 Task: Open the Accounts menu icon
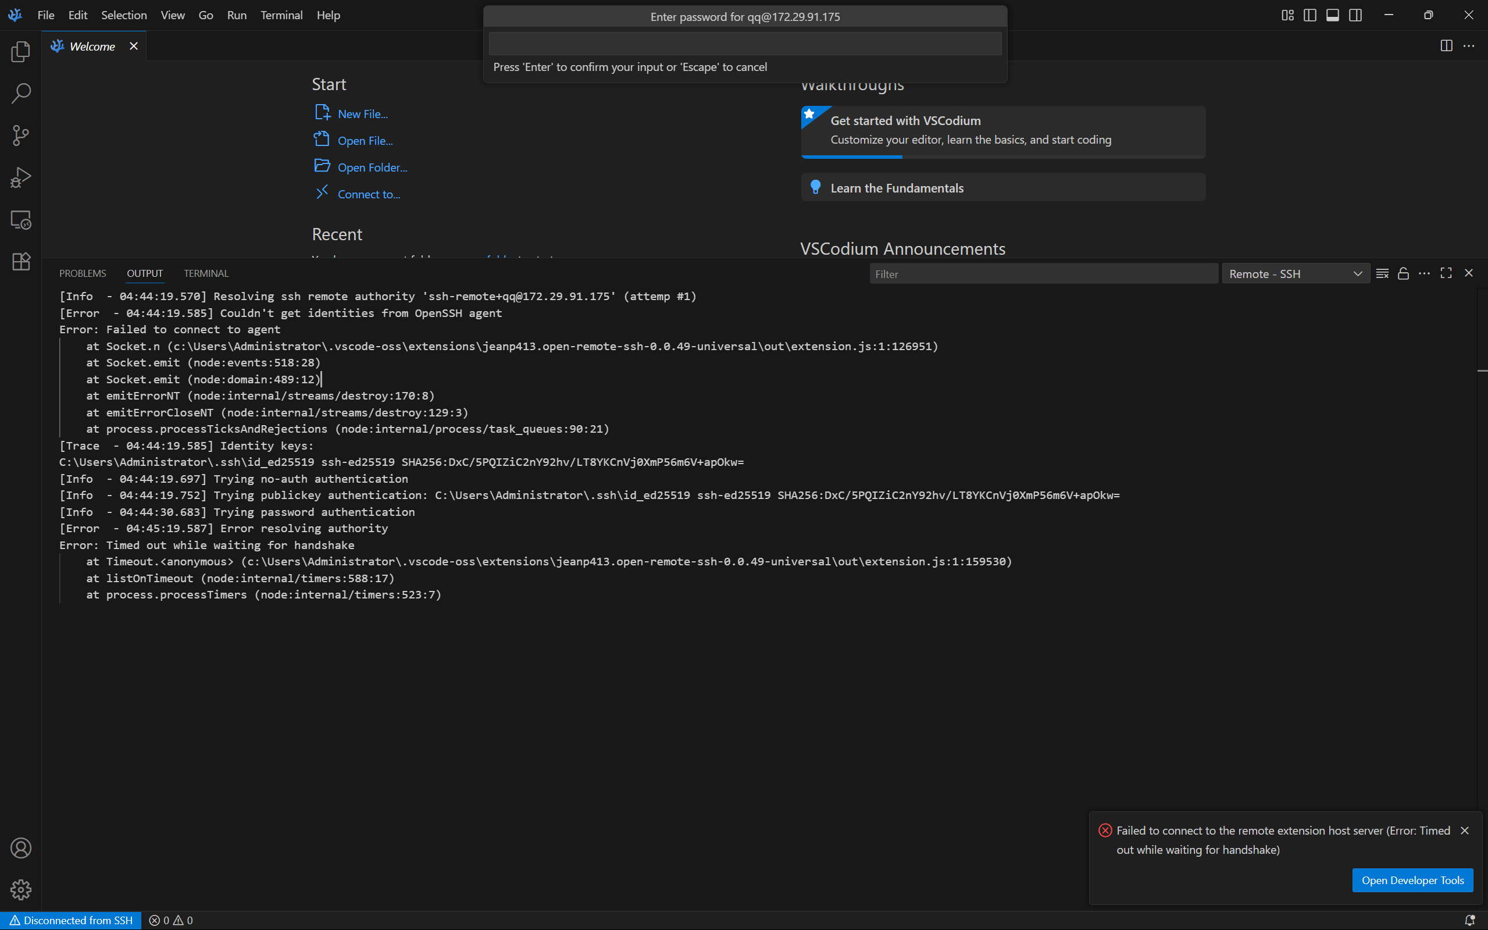[x=20, y=848]
